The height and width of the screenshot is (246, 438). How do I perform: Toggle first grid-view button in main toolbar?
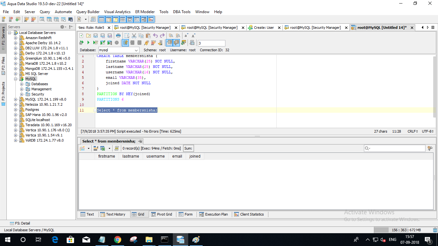[x=101, y=19]
